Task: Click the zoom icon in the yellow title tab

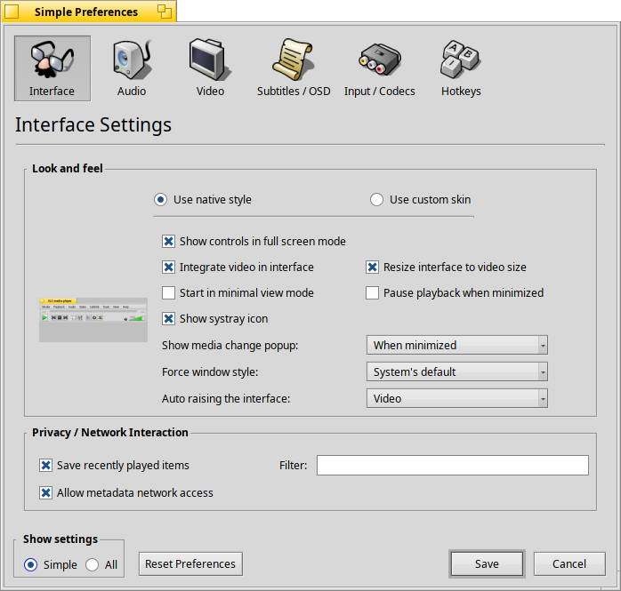Action: pyautogui.click(x=165, y=12)
